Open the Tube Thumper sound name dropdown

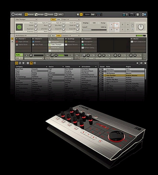click(26, 19)
